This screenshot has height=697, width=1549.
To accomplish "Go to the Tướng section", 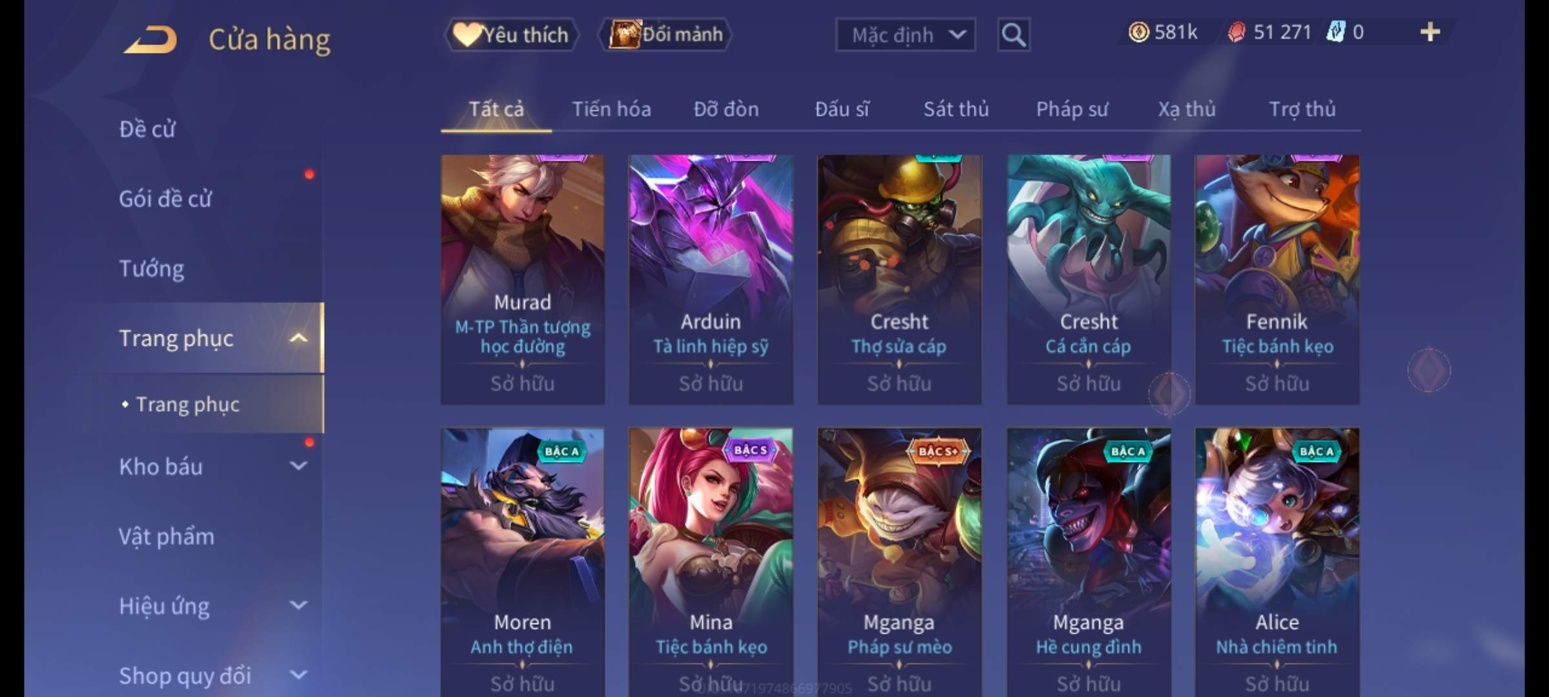I will pos(152,268).
